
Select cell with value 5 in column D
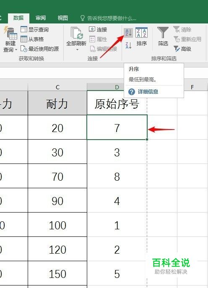point(117,273)
